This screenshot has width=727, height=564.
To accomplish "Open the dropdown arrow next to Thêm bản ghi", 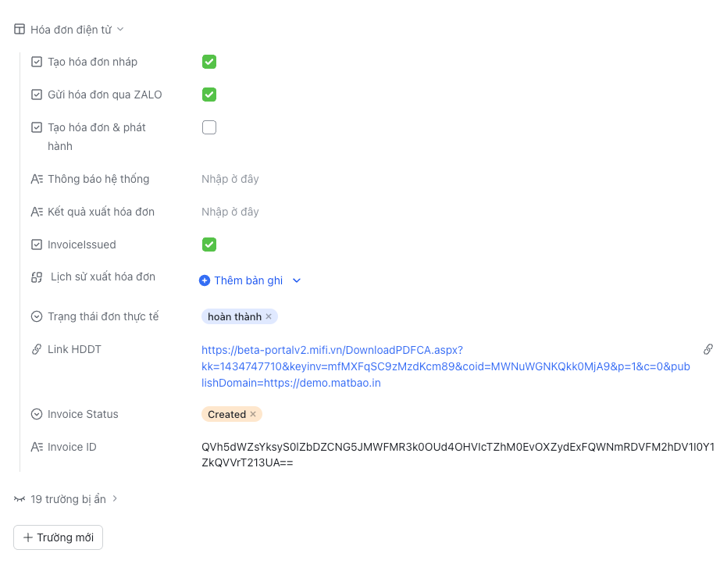I will pyautogui.click(x=297, y=280).
